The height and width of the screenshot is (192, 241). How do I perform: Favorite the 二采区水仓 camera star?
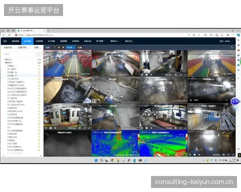tap(39, 79)
